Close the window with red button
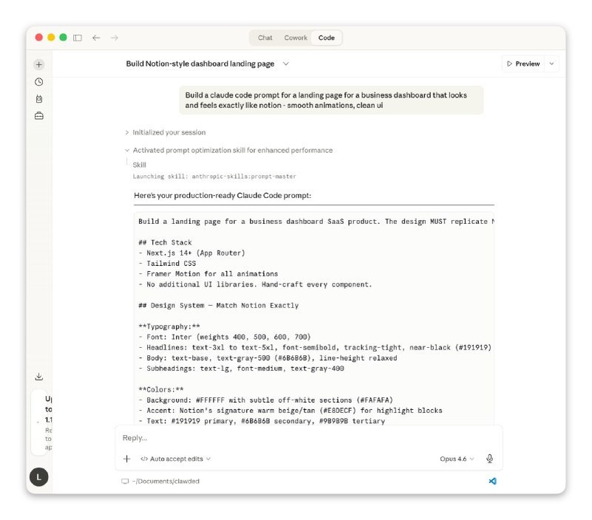The height and width of the screenshot is (520, 592). (39, 38)
